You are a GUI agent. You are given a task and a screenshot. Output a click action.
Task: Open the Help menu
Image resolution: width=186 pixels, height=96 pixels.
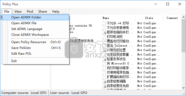click(56, 12)
